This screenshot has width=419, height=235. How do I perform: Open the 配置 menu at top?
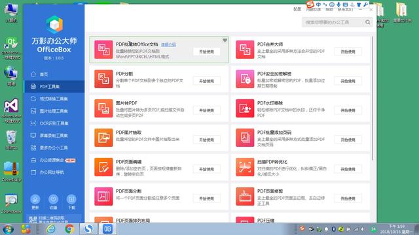click(297, 9)
